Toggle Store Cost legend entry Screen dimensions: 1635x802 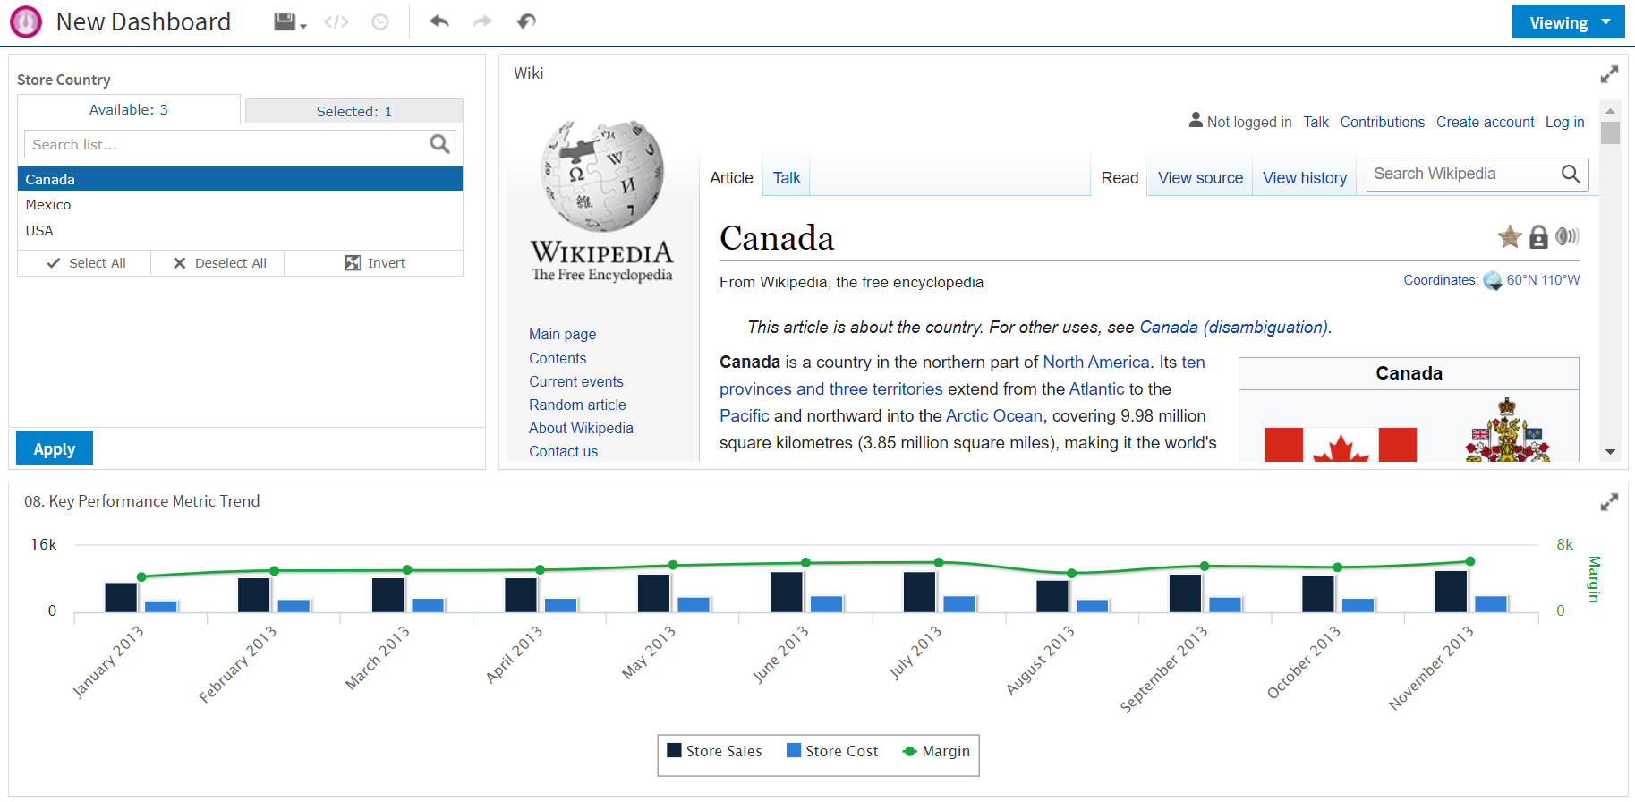[832, 751]
